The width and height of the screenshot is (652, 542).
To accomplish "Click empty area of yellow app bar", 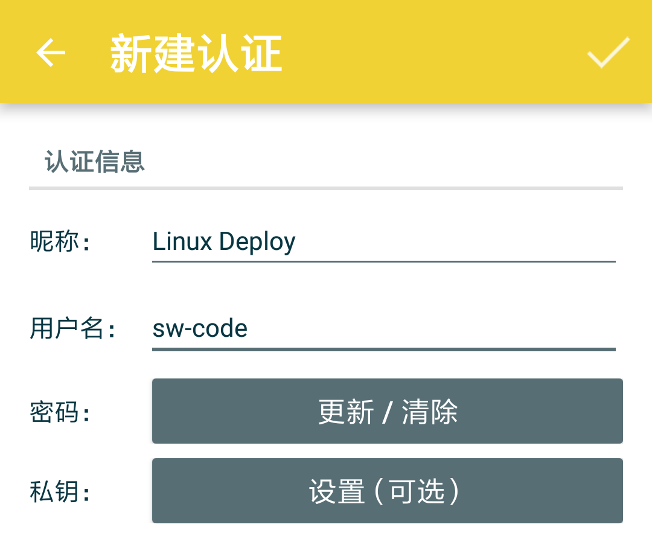I will click(x=435, y=53).
